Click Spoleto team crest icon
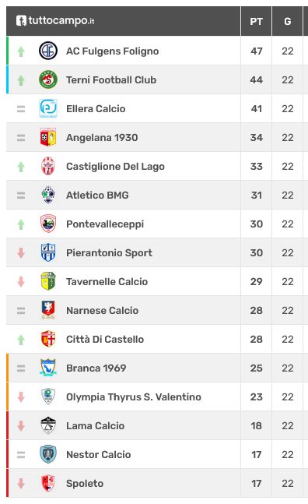 point(48,483)
